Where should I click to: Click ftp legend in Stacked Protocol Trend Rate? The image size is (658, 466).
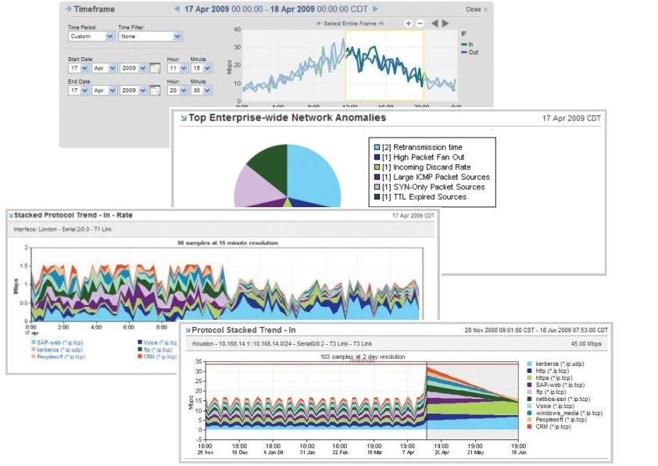click(x=156, y=349)
